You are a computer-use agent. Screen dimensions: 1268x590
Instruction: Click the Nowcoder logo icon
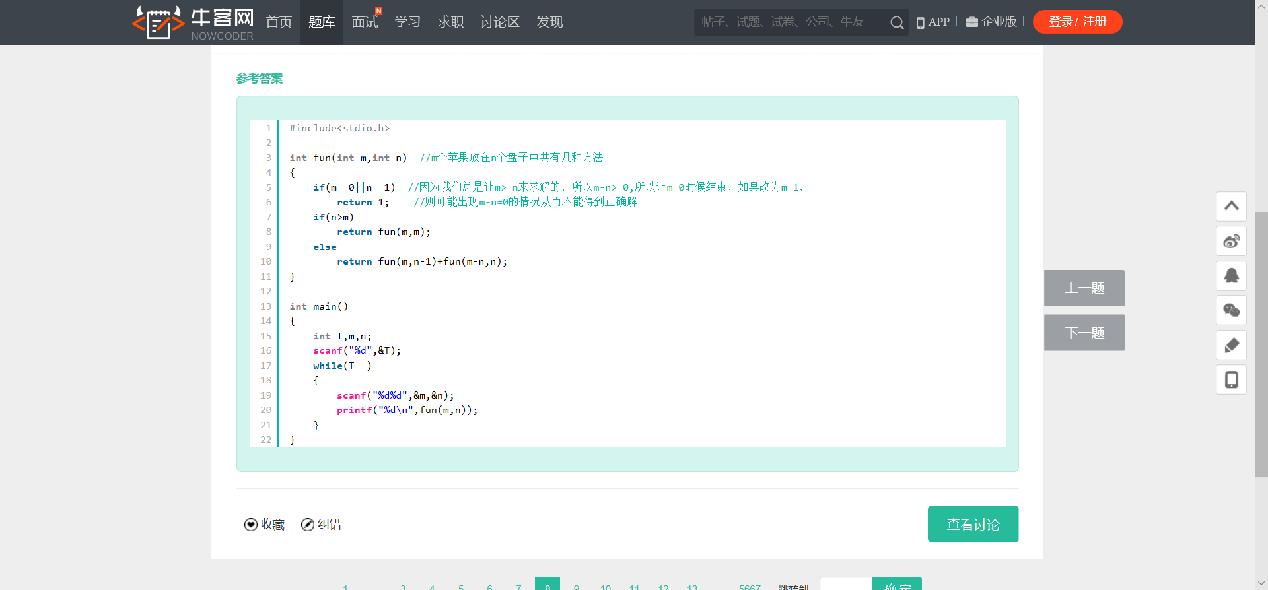pos(158,22)
